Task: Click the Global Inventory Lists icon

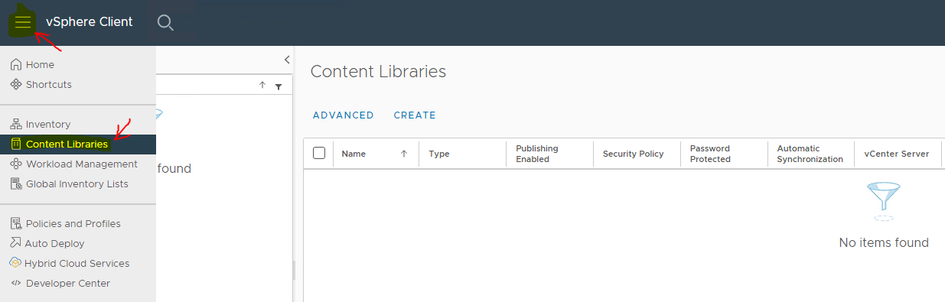Action: 16,183
